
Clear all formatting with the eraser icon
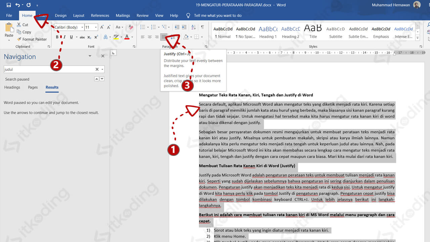131,27
